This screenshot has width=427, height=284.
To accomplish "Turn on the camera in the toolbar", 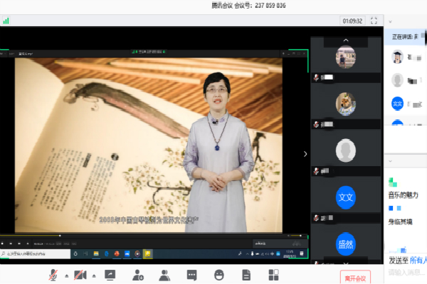I will 80,275.
